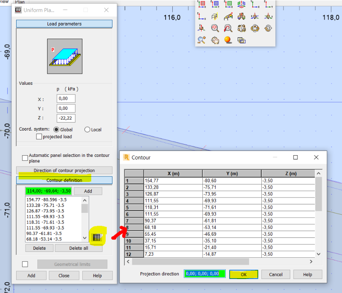The width and height of the screenshot is (342, 293).
Task: Enable the projected load checkbox
Action: [39, 136]
